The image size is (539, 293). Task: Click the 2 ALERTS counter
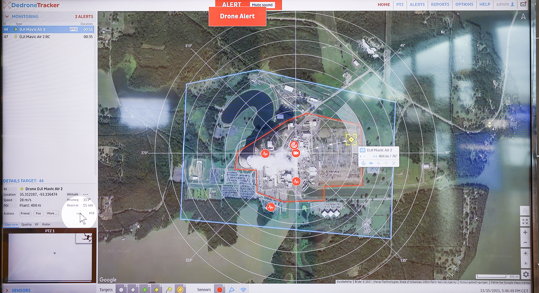point(84,17)
